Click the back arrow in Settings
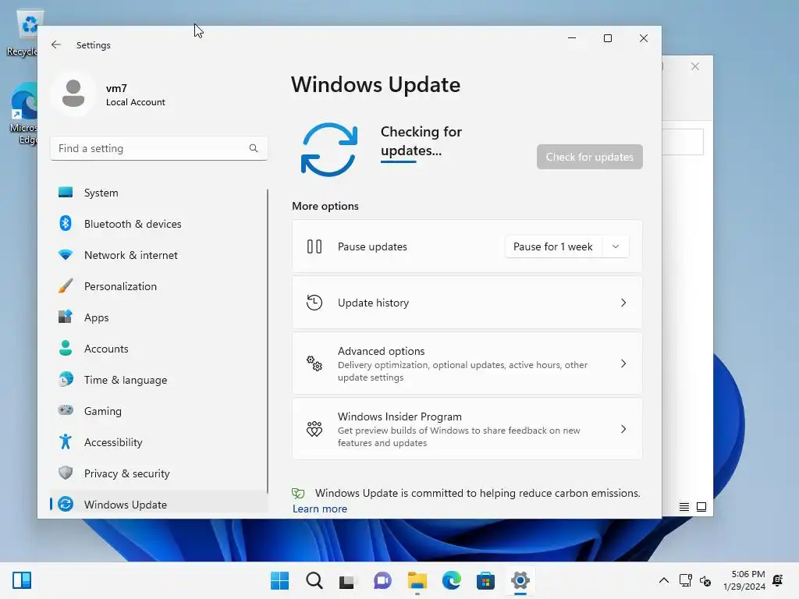Viewport: 799px width, 599px height. 56,44
